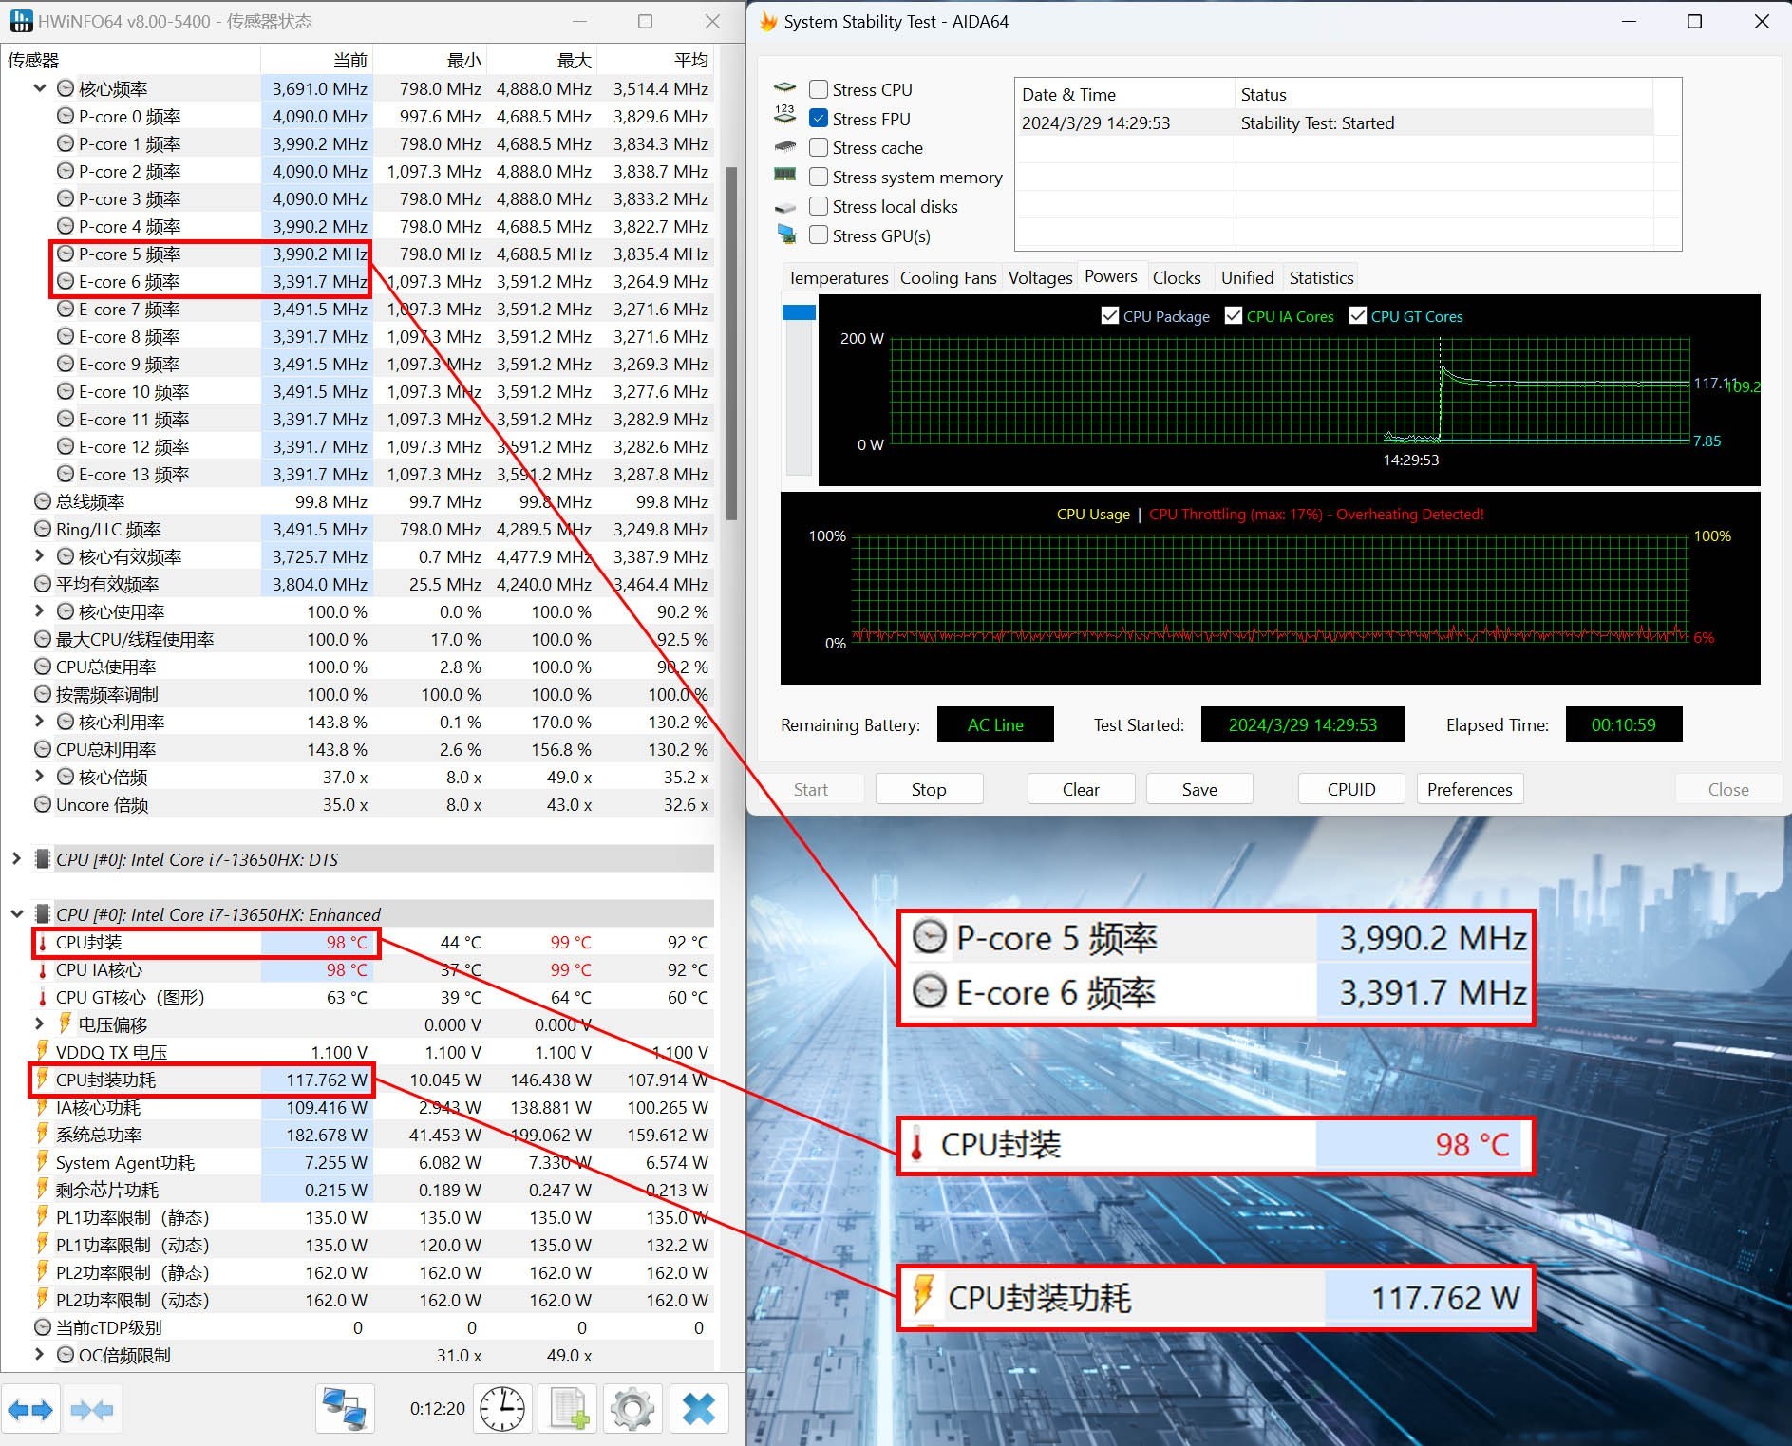Click the logging report icon in HWiNFO toolbar

567,1409
